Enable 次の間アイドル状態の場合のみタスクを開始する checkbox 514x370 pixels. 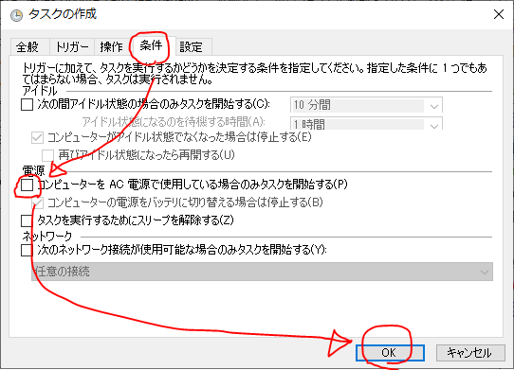coord(27,105)
